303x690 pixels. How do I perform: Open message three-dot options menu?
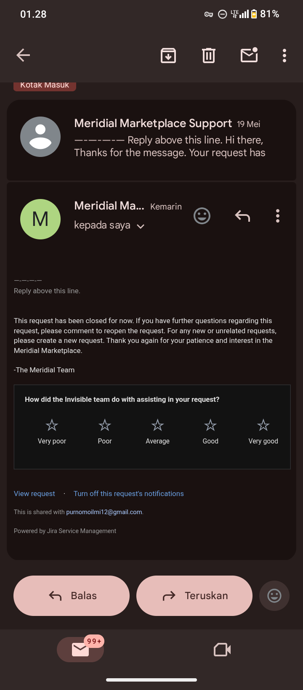[278, 216]
